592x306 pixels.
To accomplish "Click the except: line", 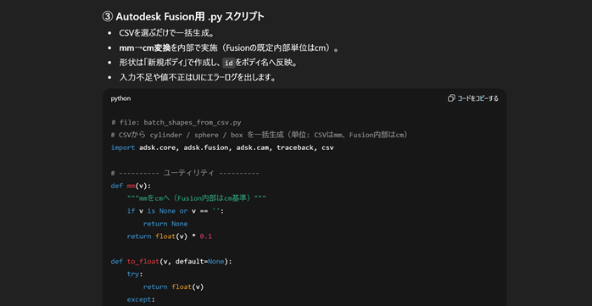I will click(x=141, y=299).
